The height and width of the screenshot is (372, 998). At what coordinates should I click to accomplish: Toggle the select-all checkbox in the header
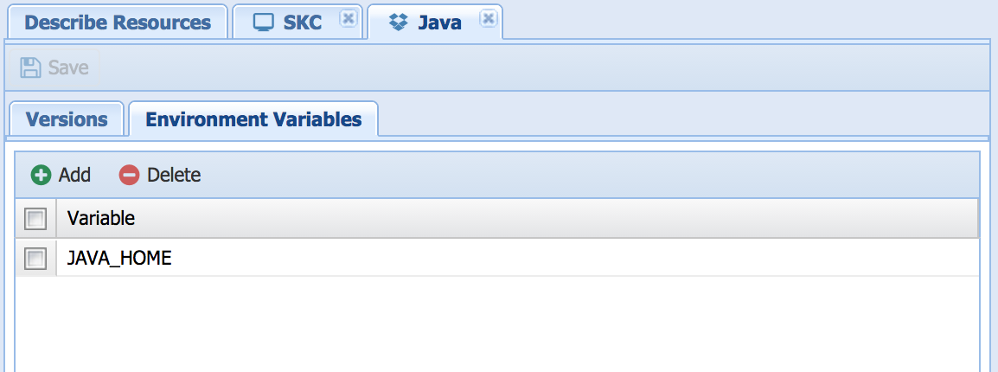[x=35, y=219]
